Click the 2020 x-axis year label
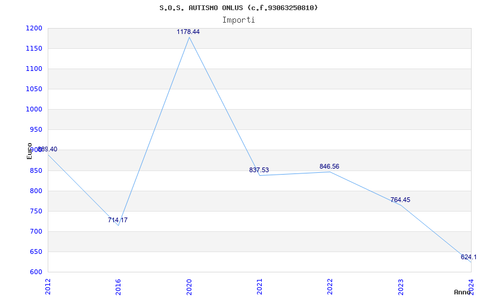 189,287
